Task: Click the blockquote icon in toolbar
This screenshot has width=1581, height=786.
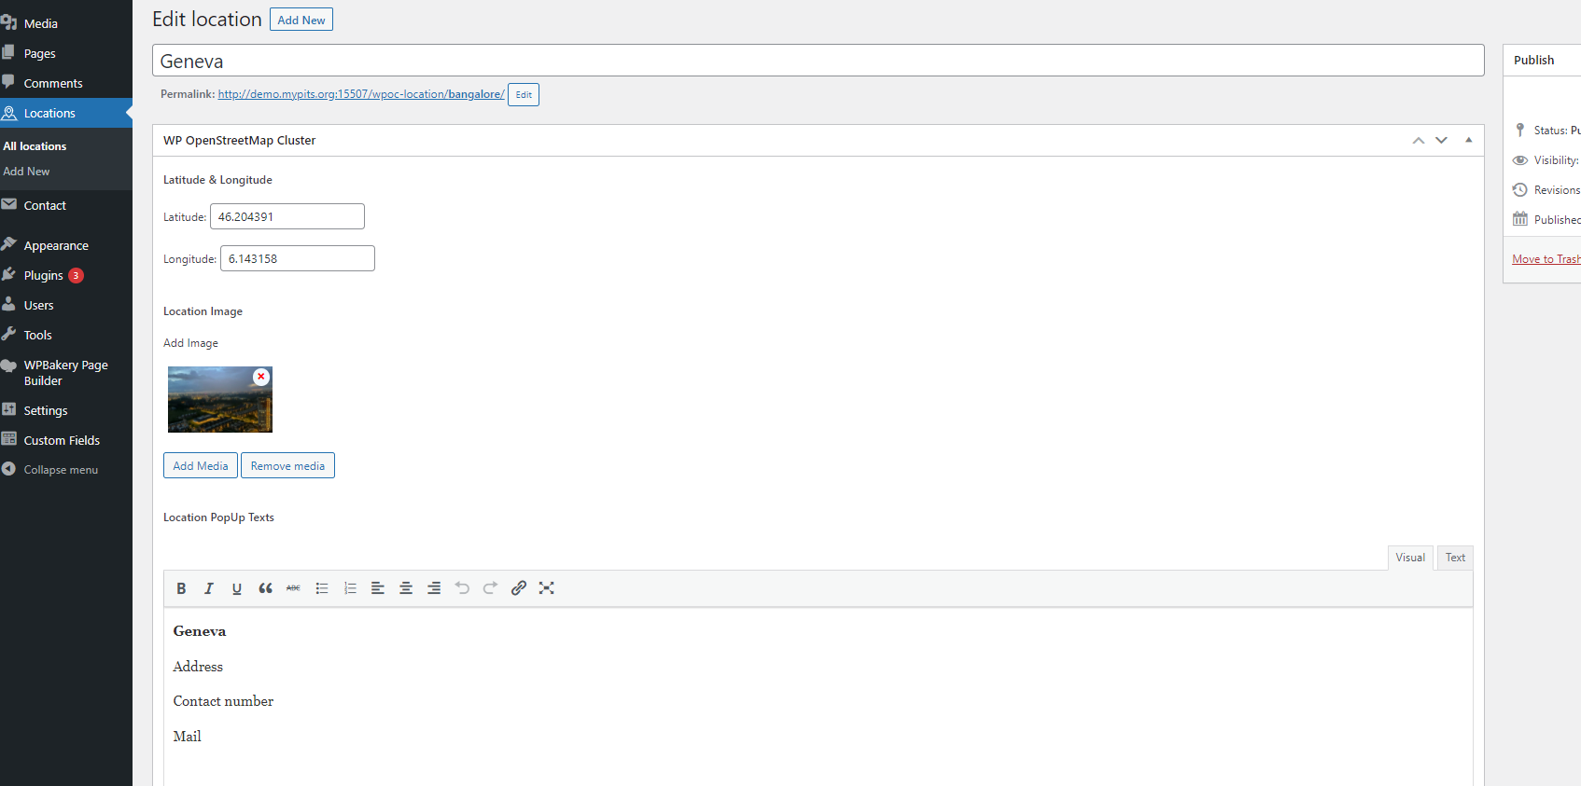Action: pyautogui.click(x=265, y=588)
